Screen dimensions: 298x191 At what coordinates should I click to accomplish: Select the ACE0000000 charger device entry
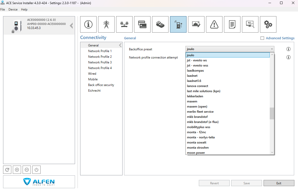pos(39,25)
